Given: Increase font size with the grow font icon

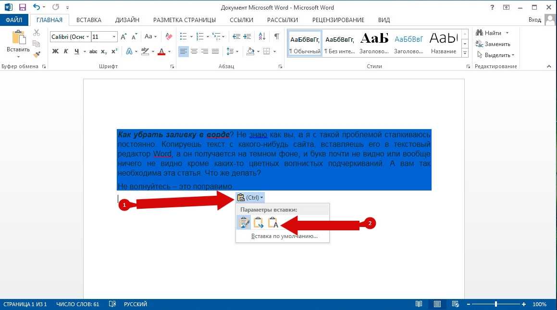Looking at the screenshot, I should [x=124, y=36].
